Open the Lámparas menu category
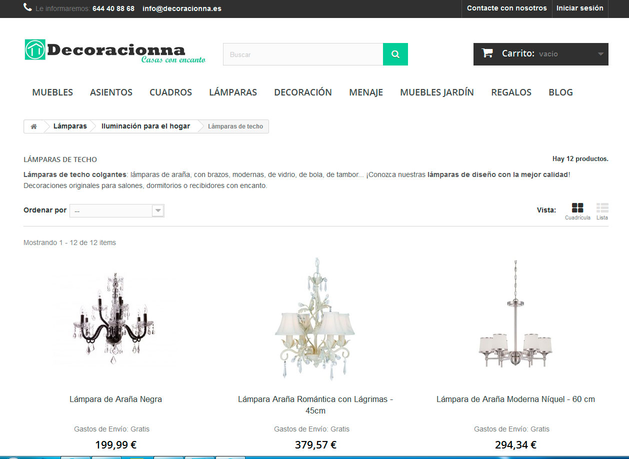Screen dimensions: 629x459 233,92
